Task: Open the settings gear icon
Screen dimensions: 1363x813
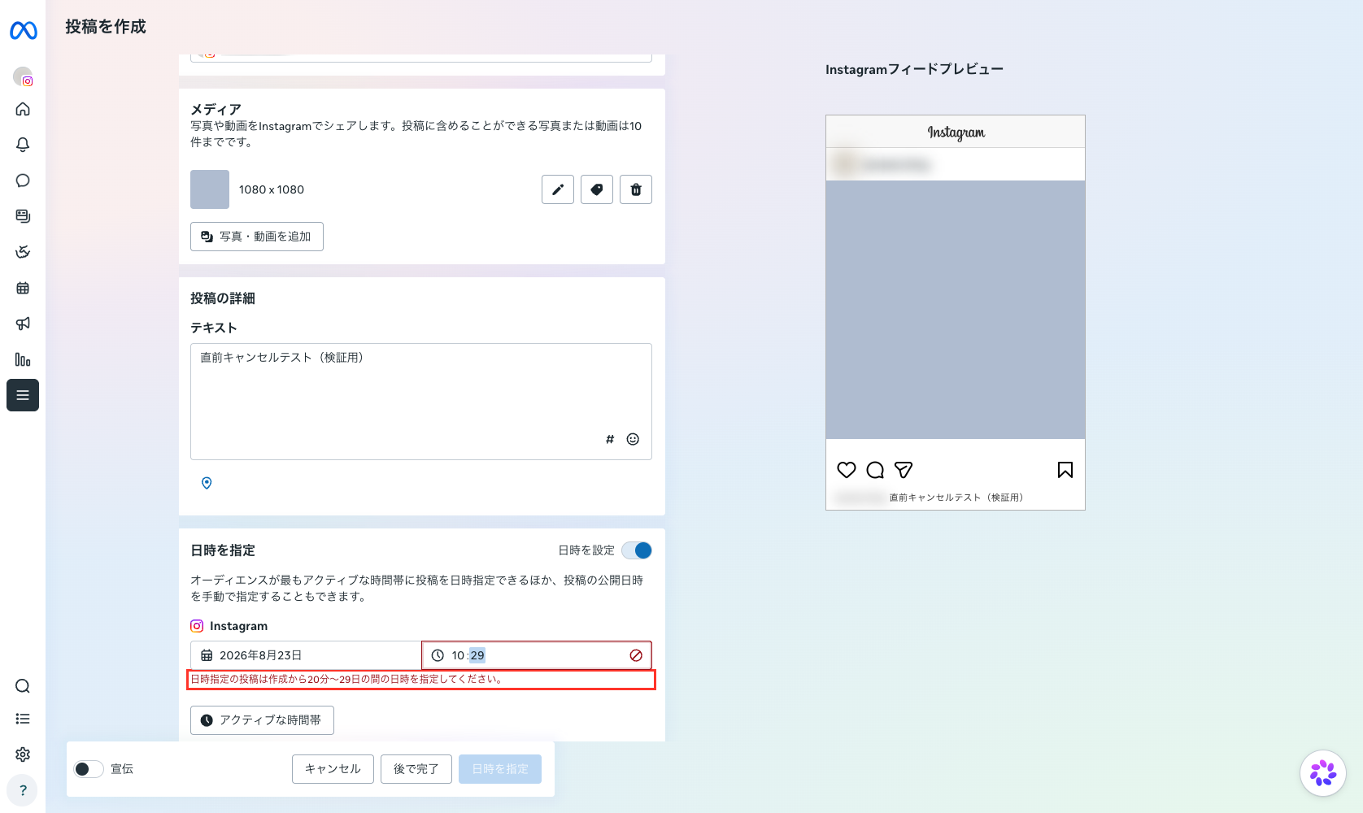Action: [x=23, y=754]
